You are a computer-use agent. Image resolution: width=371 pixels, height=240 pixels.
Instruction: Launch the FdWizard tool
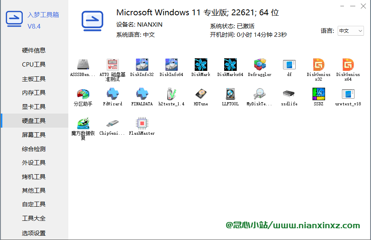click(x=112, y=94)
